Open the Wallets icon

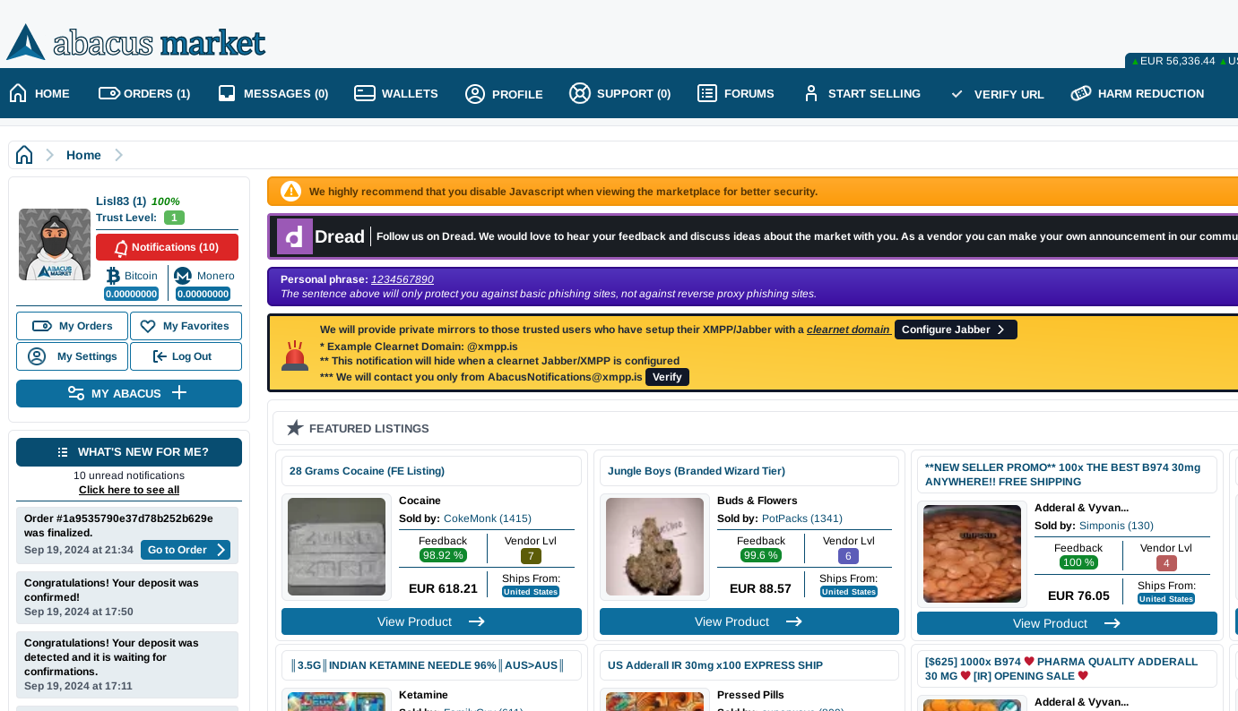[x=364, y=92]
